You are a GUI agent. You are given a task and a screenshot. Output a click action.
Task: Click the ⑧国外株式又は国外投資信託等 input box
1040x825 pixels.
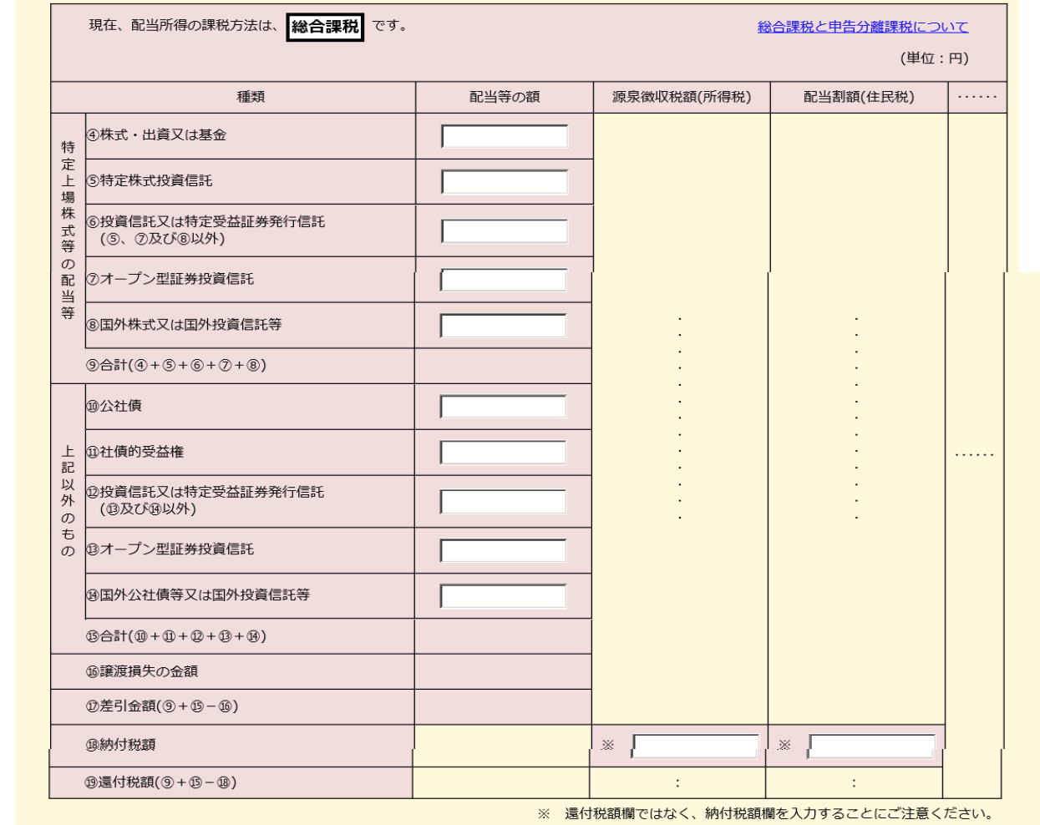504,326
